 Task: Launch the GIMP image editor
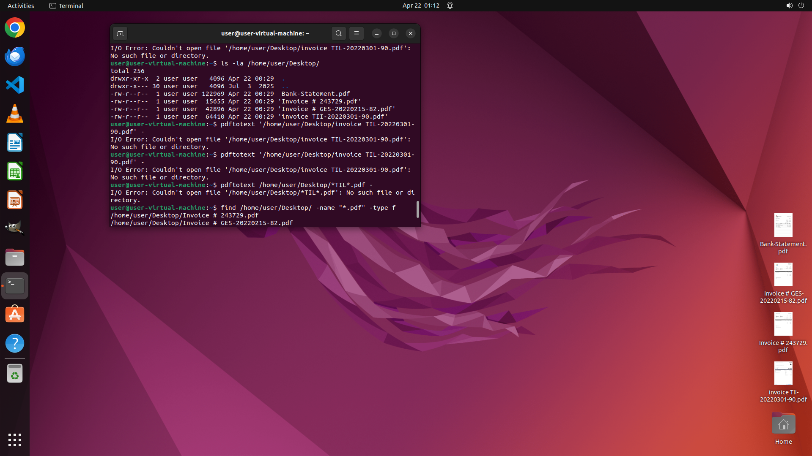[15, 228]
